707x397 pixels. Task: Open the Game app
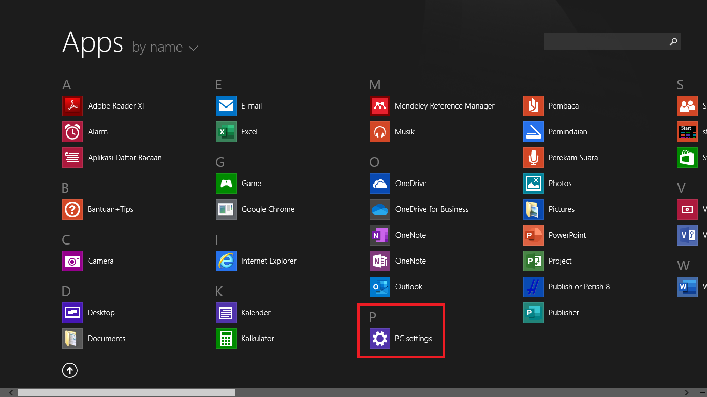[x=239, y=184]
